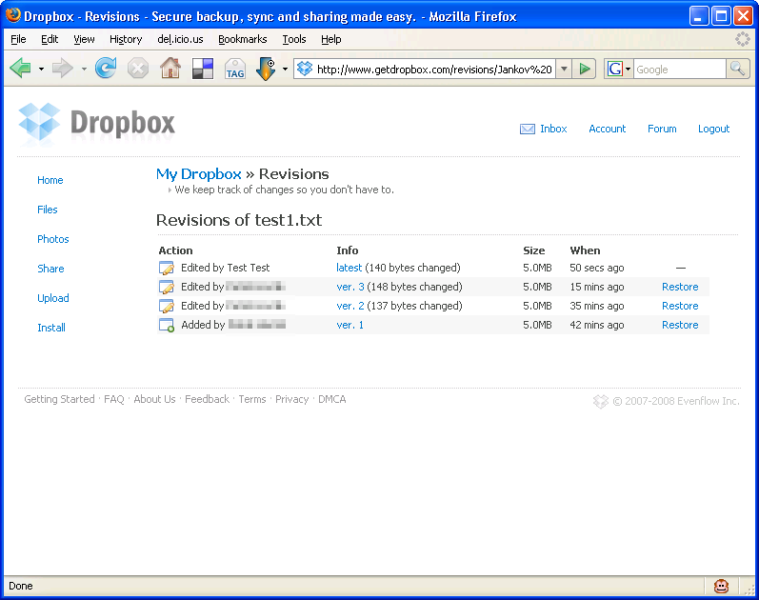Open the Forward button history dropdown arrow

(x=84, y=69)
